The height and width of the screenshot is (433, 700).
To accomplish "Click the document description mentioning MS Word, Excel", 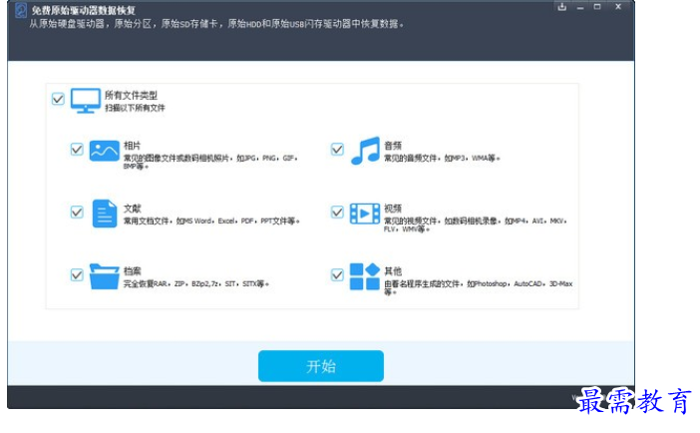I will (x=211, y=220).
